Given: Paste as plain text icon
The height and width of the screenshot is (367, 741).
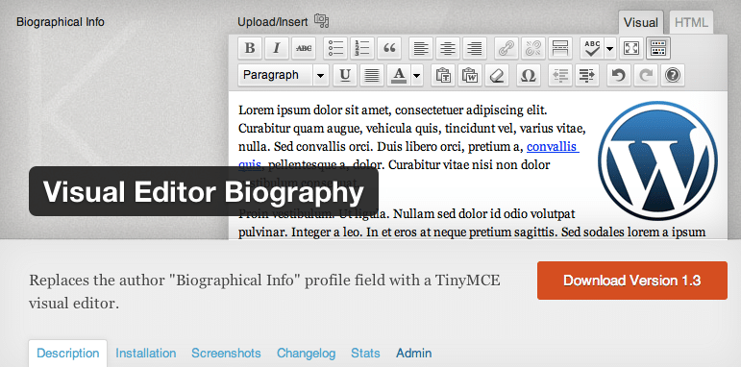Looking at the screenshot, I should click(x=443, y=75).
